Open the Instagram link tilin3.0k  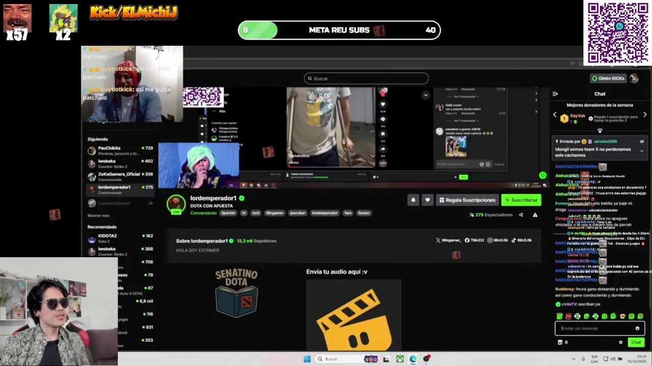coord(498,240)
